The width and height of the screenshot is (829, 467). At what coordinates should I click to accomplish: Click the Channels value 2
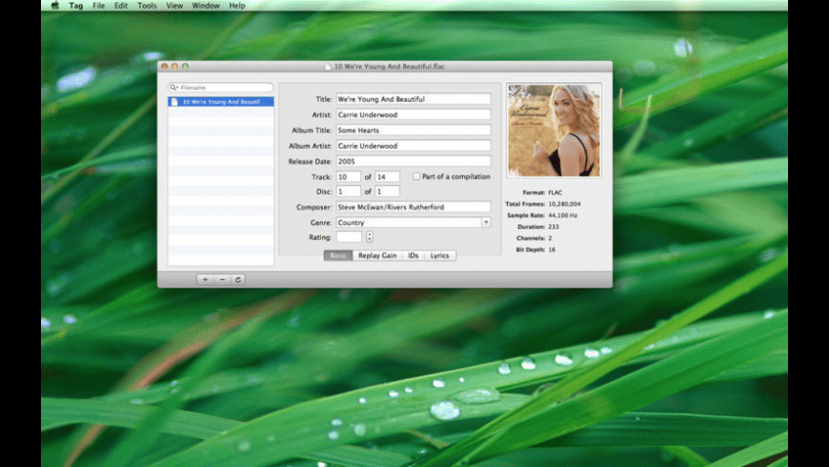pos(550,238)
